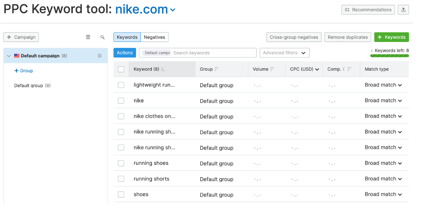This screenshot has height=212, width=421.
Task: Open Default campaign settings gear
Action: 99,56
